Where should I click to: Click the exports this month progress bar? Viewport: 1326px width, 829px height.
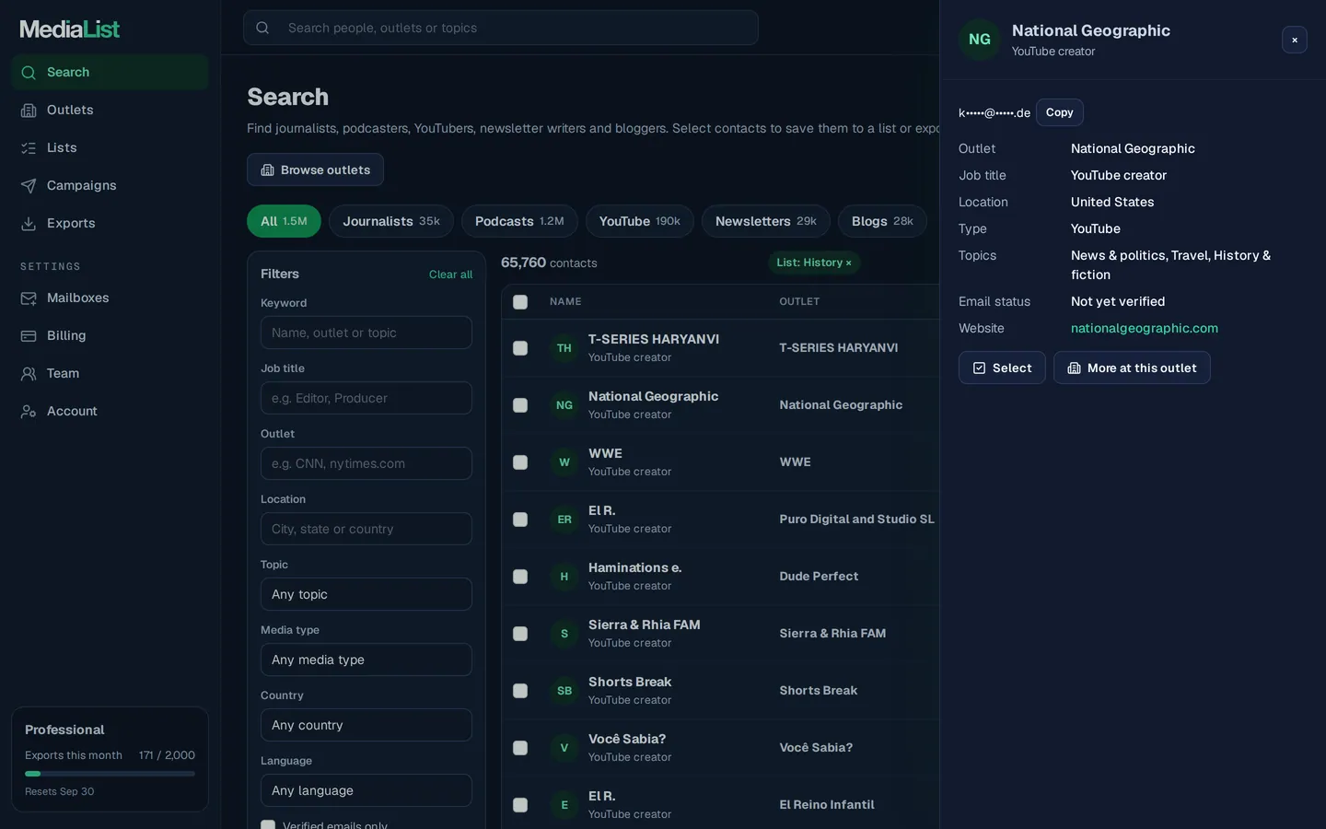pyautogui.click(x=110, y=774)
